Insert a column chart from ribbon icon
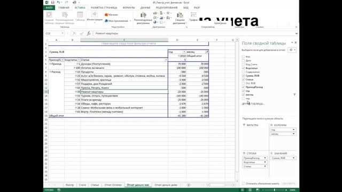This screenshot has height=192, width=342. point(155,13)
